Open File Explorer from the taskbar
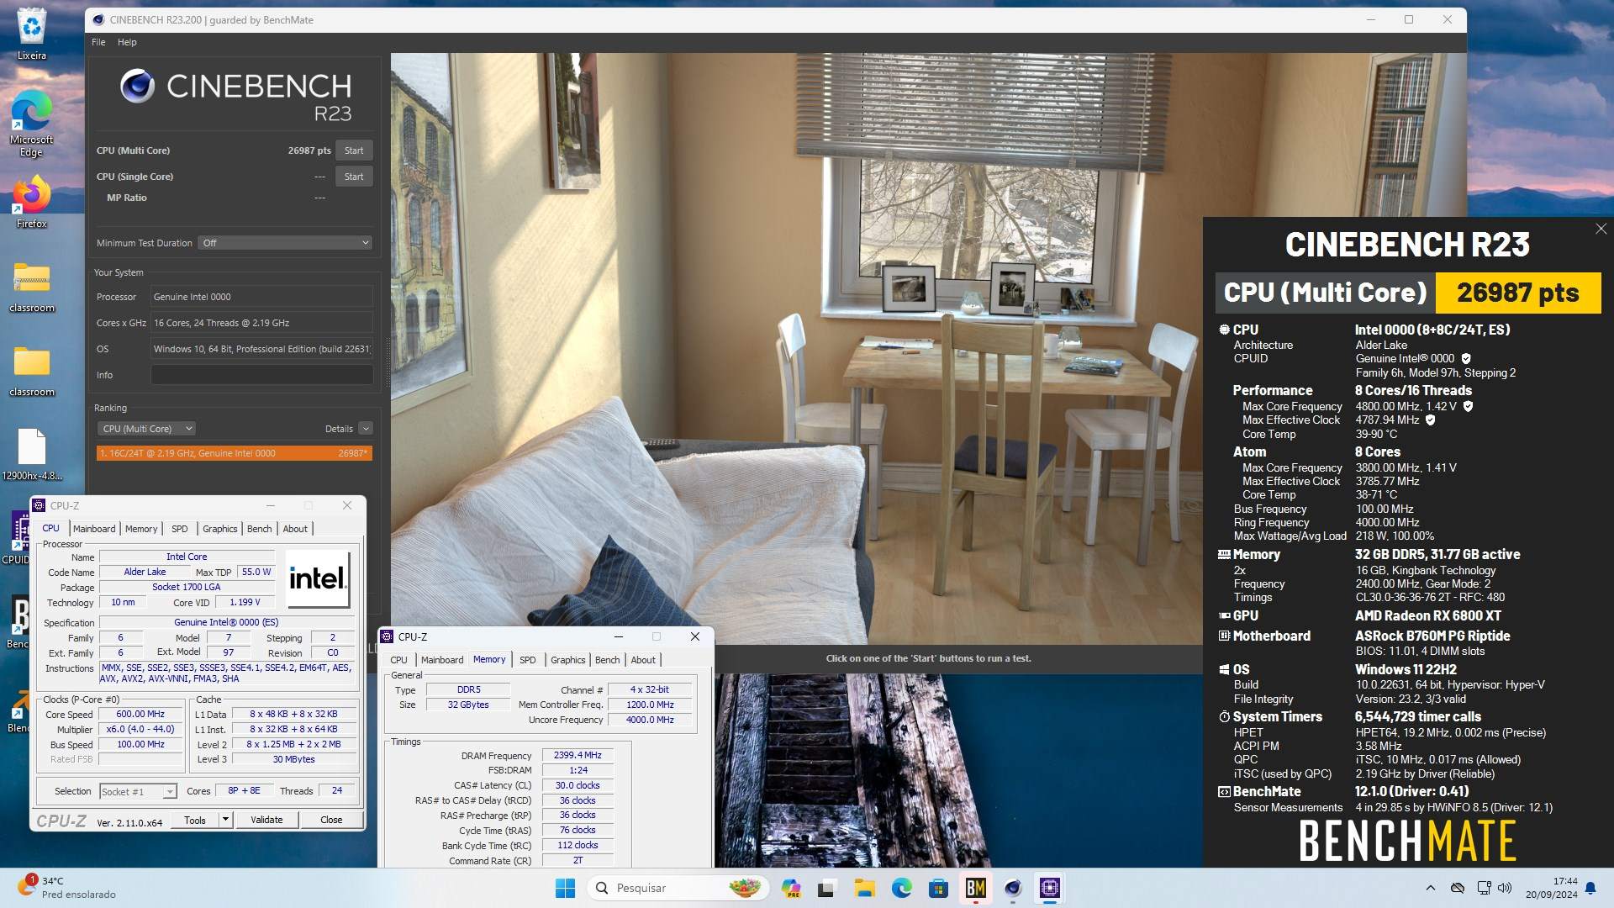 click(864, 888)
